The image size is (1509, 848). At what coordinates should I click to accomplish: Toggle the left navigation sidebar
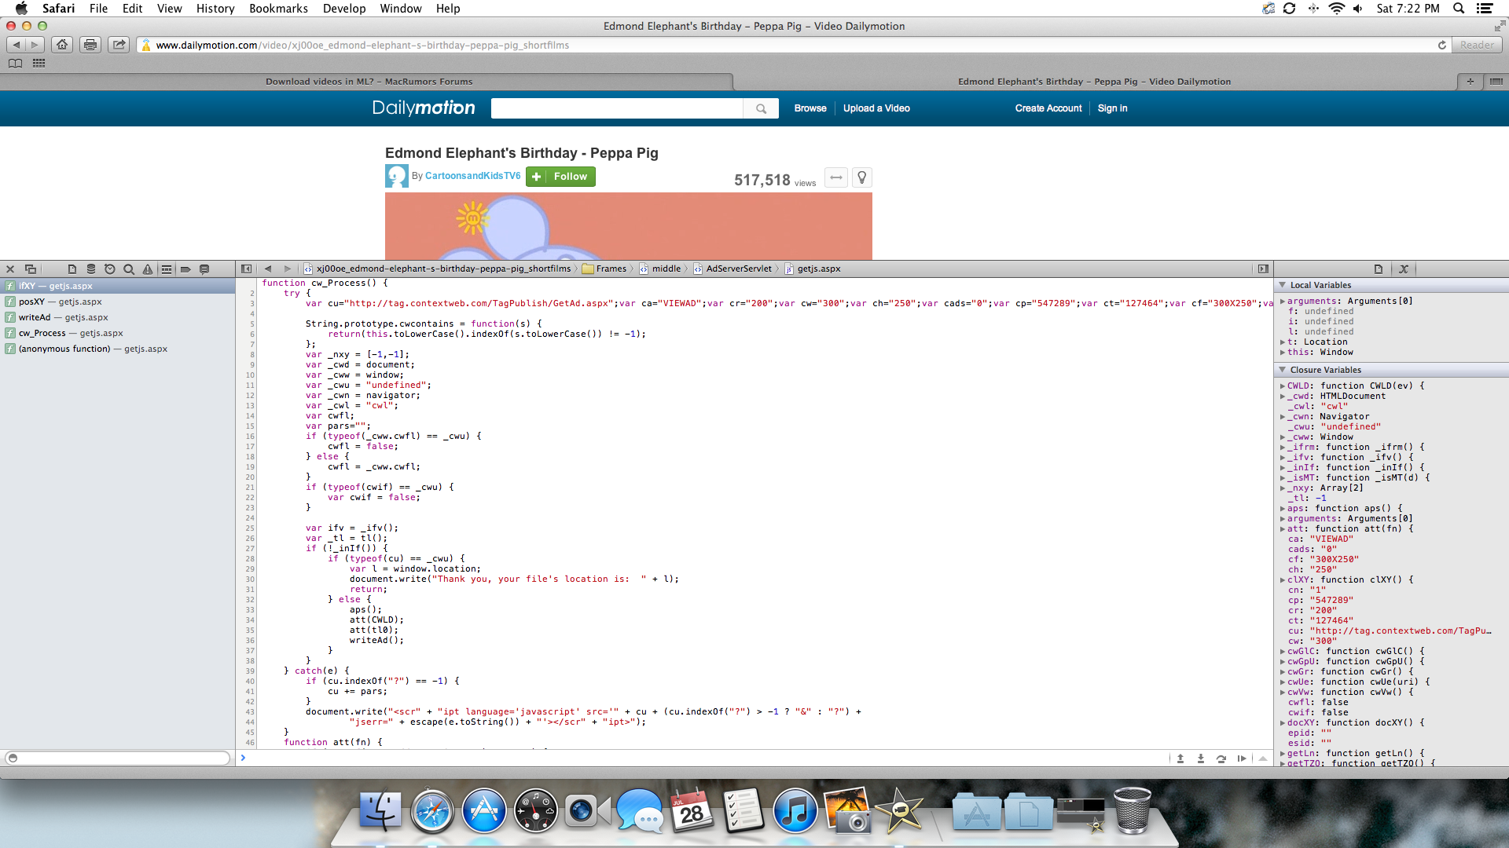(246, 269)
